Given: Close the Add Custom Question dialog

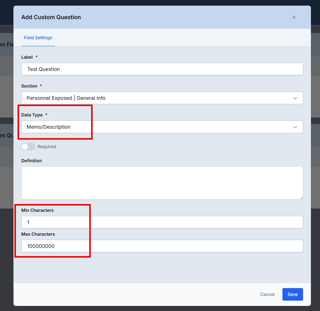Looking at the screenshot, I should [x=294, y=17].
